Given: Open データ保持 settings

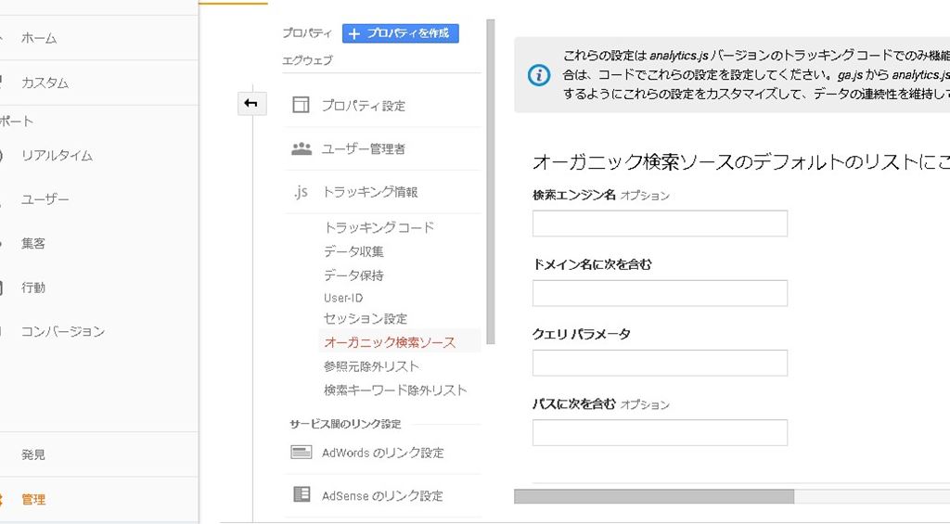Looking at the screenshot, I should point(353,275).
